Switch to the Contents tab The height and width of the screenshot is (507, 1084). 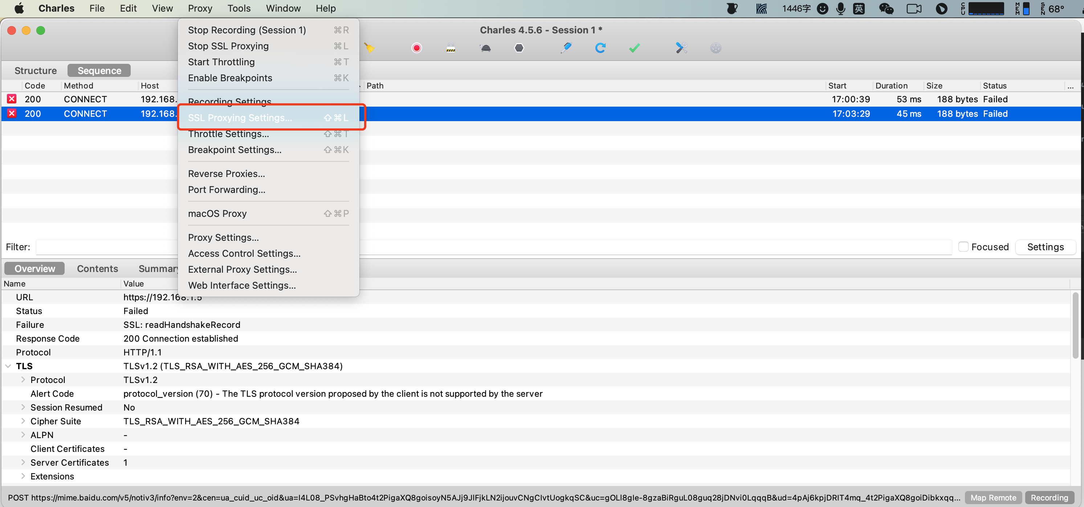[x=97, y=269]
